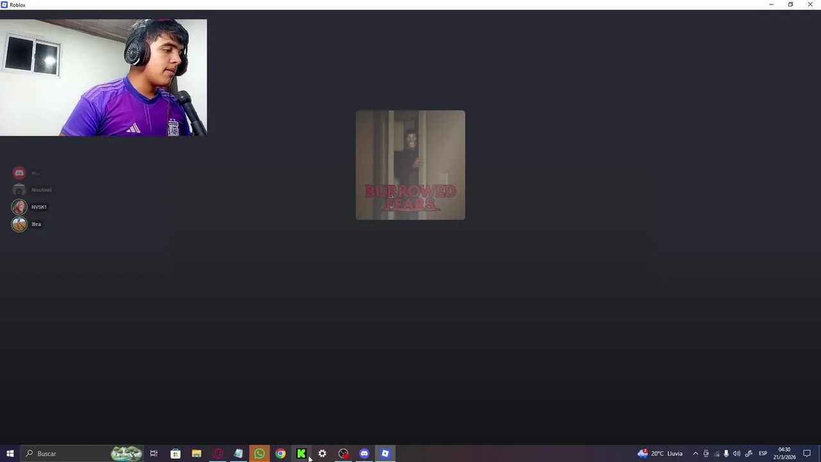
Task: Switch to Discord in taskbar
Action: pyautogui.click(x=364, y=454)
